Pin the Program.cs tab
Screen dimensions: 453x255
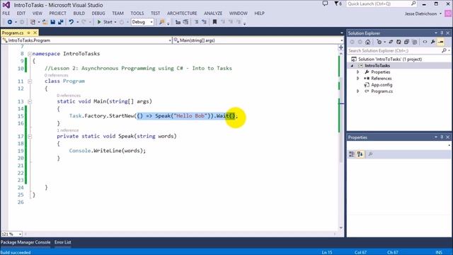pyautogui.click(x=28, y=33)
